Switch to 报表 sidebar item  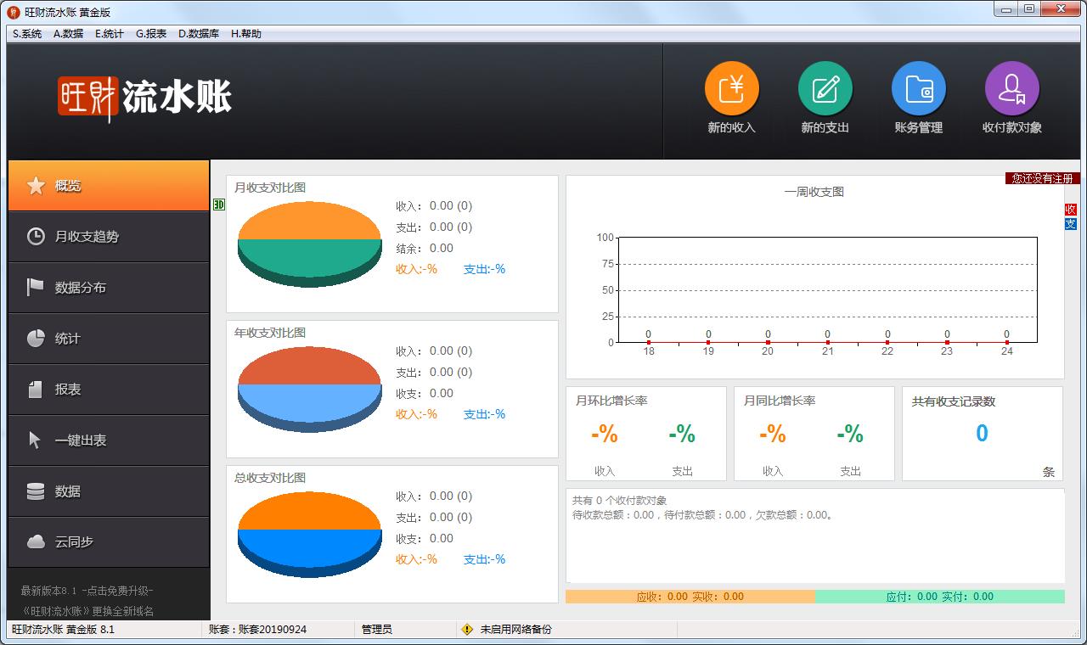(109, 390)
